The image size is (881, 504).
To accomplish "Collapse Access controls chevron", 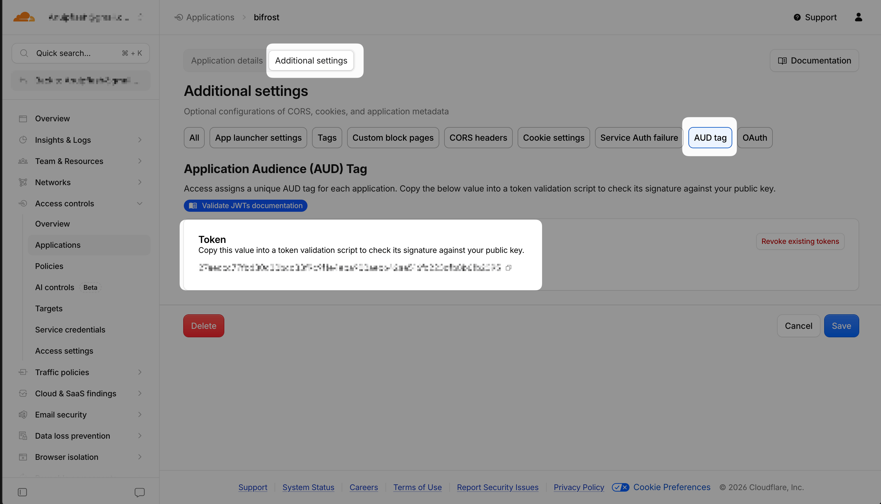I will click(140, 204).
